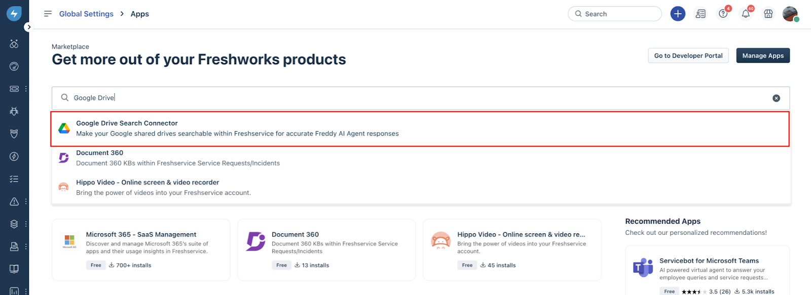This screenshot has width=811, height=295.
Task: Open the notifications bell
Action: click(746, 14)
